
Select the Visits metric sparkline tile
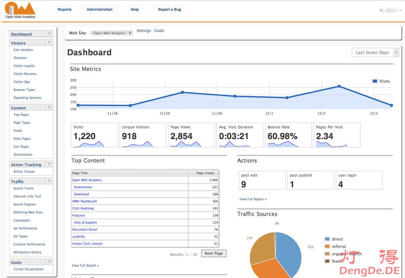coord(95,135)
